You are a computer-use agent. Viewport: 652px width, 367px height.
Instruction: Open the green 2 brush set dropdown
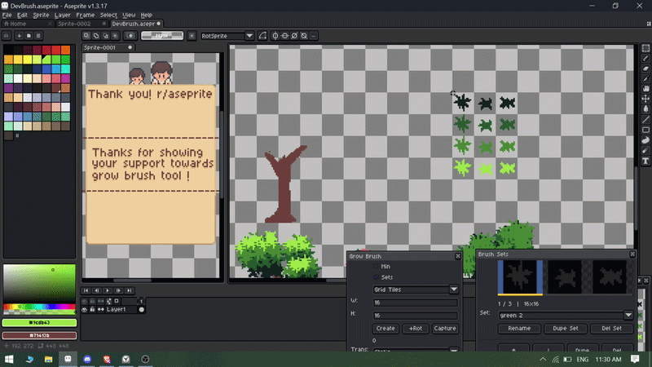pyautogui.click(x=628, y=315)
